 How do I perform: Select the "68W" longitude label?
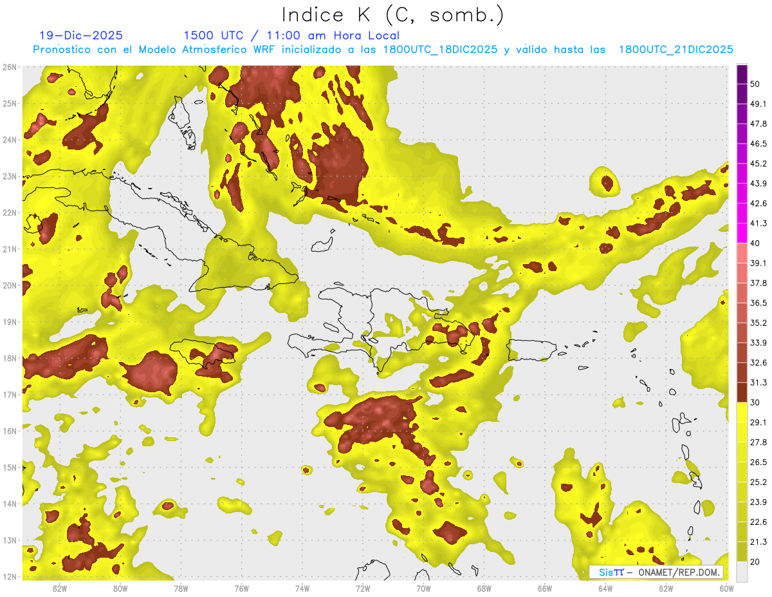pos(484,589)
